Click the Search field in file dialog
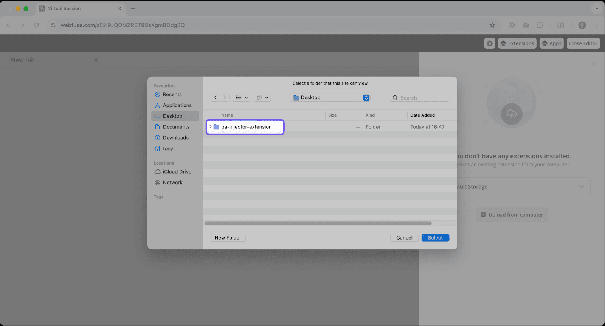605x326 pixels. click(x=420, y=98)
